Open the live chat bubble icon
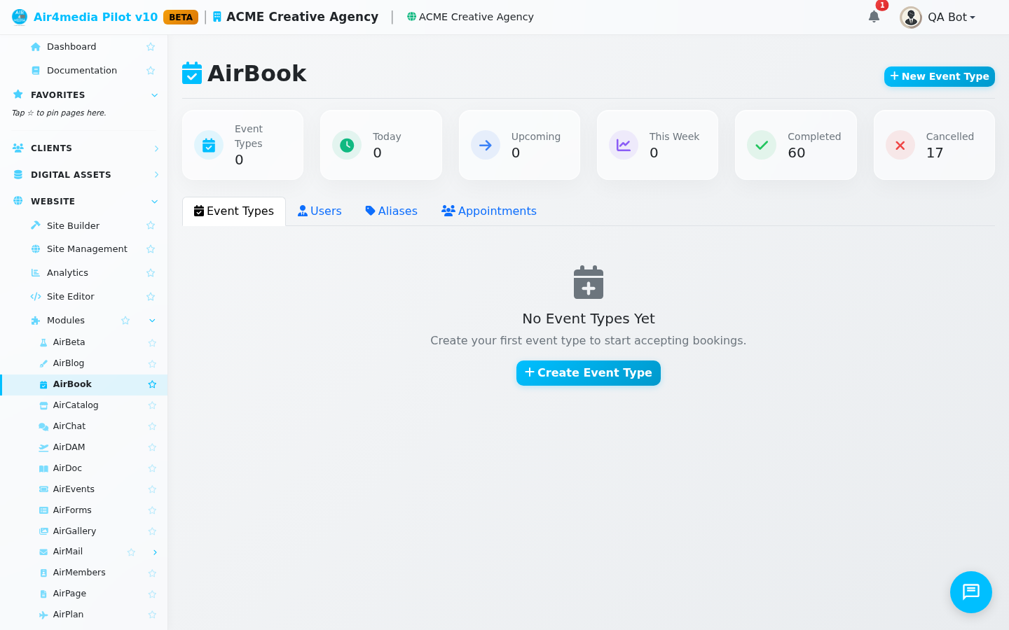Viewport: 1009px width, 630px height. pos(971,592)
